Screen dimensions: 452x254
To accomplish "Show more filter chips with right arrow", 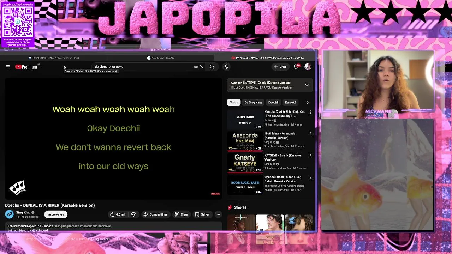I will (x=307, y=102).
